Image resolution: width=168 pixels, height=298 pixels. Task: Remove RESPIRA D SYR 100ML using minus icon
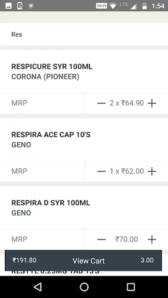pos(101,239)
